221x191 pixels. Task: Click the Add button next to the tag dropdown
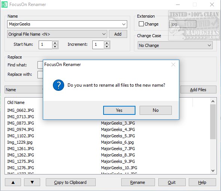(118, 34)
